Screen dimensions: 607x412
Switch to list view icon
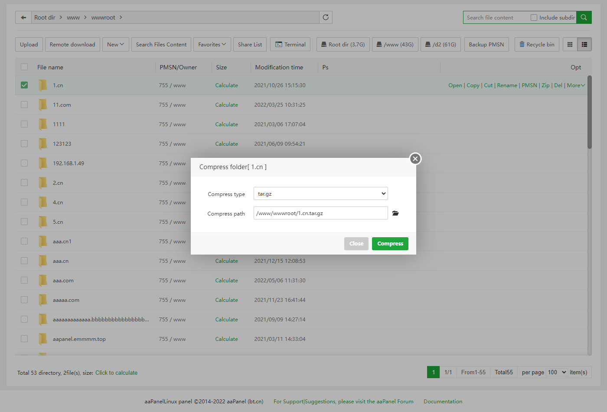tap(584, 44)
